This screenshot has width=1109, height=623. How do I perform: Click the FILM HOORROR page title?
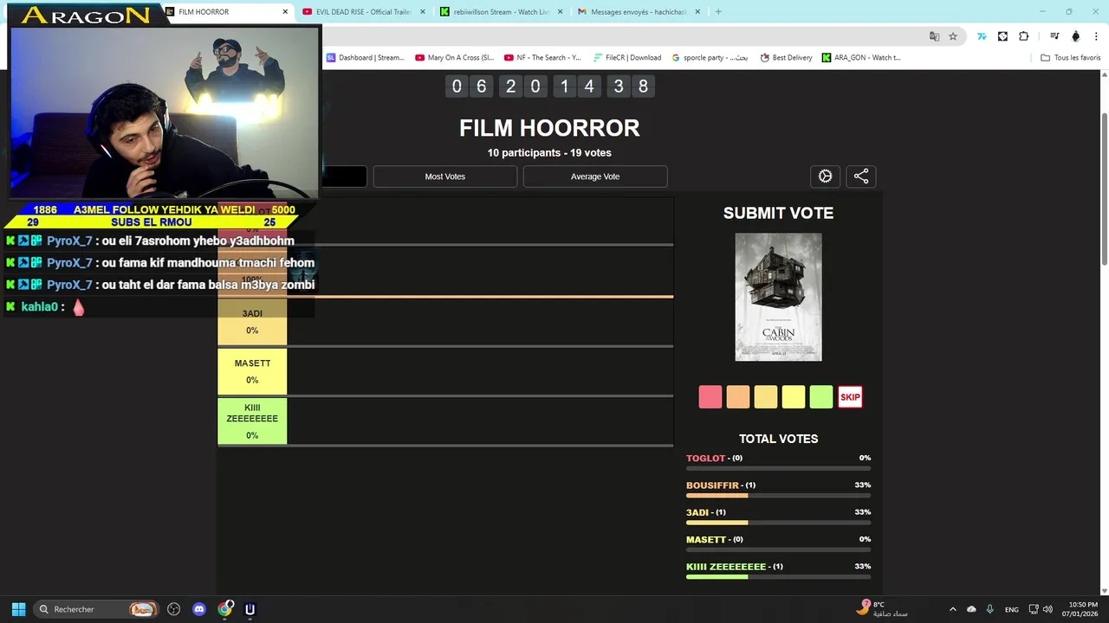(549, 128)
